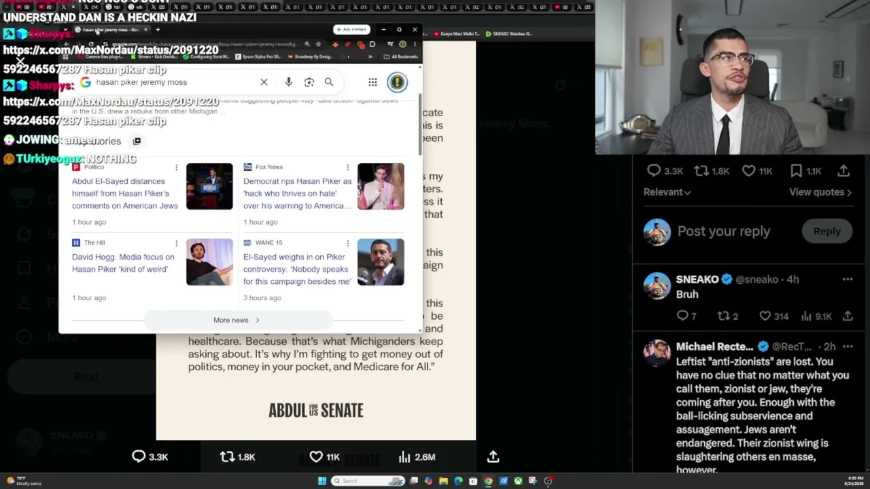Open The Hill story thumbnail image
Image resolution: width=870 pixels, height=489 pixels.
(209, 262)
